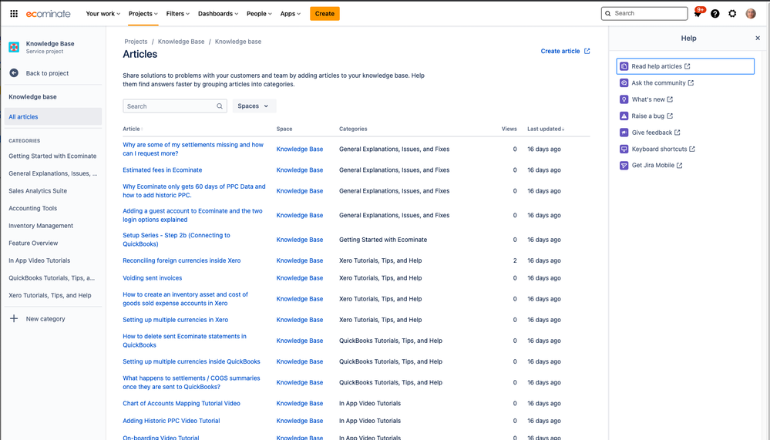770x440 pixels.
Task: Open Adding Historic PPC Video Tutorial article
Action: (x=171, y=421)
